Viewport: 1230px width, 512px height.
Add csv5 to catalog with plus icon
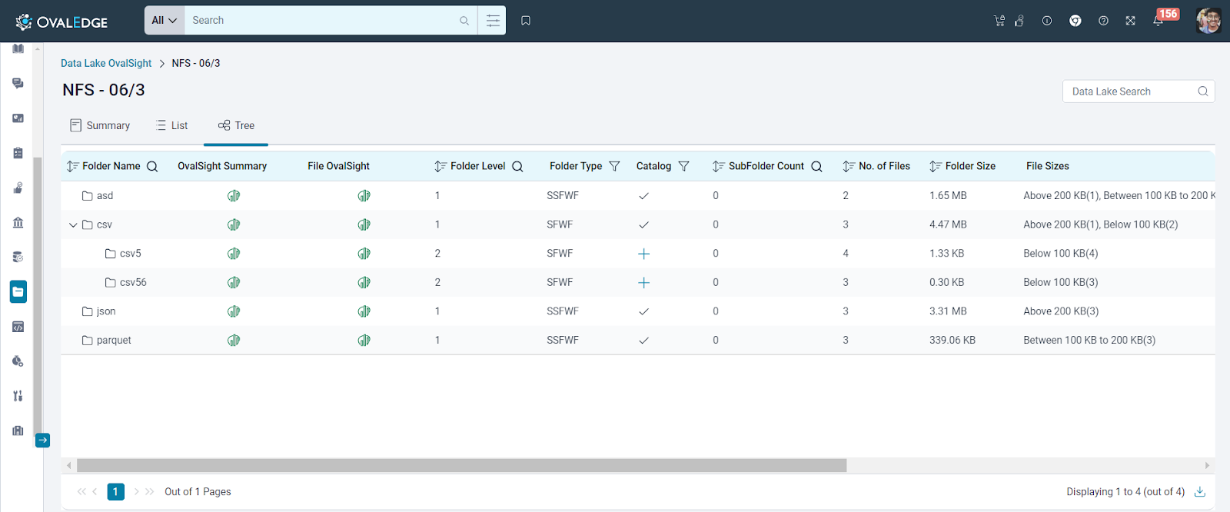pyautogui.click(x=644, y=254)
